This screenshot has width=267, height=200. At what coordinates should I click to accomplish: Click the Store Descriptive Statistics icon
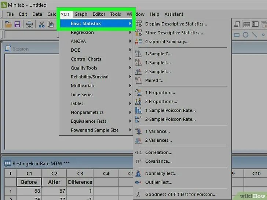138,33
